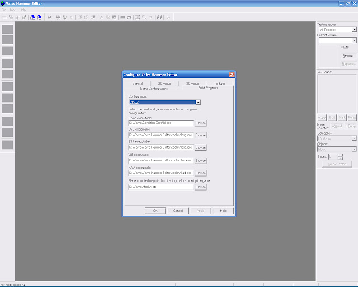Switch to the Textures tab
The width and height of the screenshot is (358, 287).
[220, 84]
